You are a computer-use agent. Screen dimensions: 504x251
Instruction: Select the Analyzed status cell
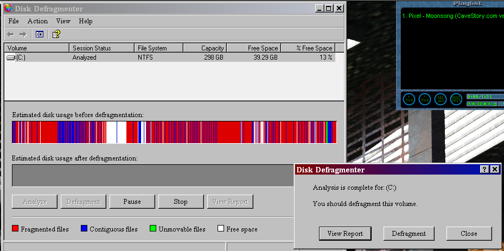pos(84,57)
